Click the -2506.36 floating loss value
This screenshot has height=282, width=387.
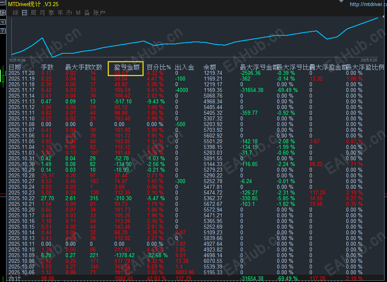[x=250, y=73]
